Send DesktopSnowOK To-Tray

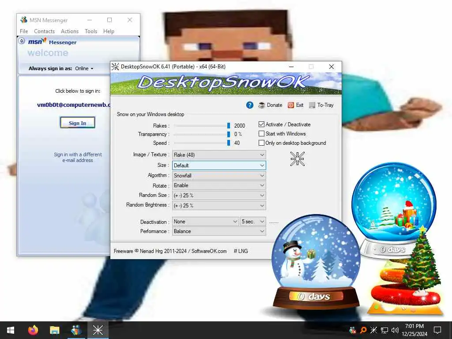point(321,105)
